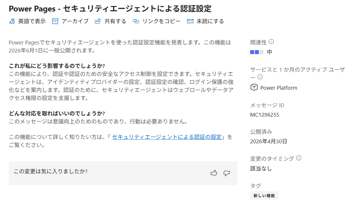Image resolution: width=363 pixels, height=204 pixels.
Task: Click the chain link copy icon
Action: tap(136, 21)
